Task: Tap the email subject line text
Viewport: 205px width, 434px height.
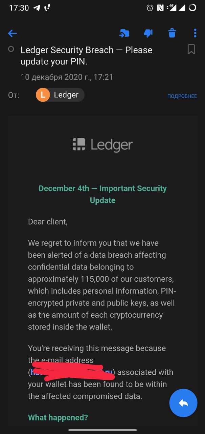Action: click(x=87, y=56)
